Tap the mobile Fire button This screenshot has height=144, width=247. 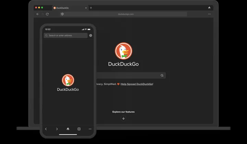click(x=68, y=129)
